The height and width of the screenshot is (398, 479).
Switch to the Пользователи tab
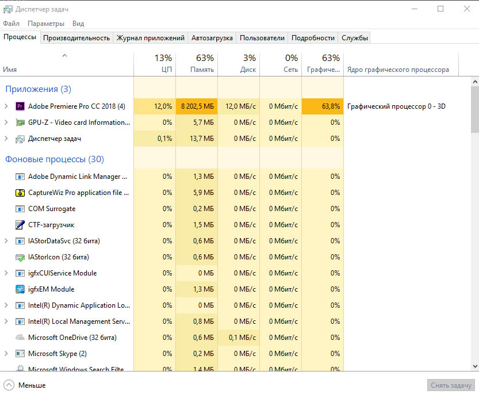[262, 38]
